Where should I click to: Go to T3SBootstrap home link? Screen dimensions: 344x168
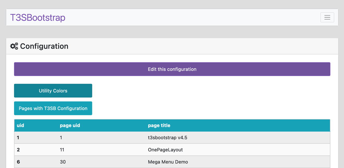tap(38, 18)
